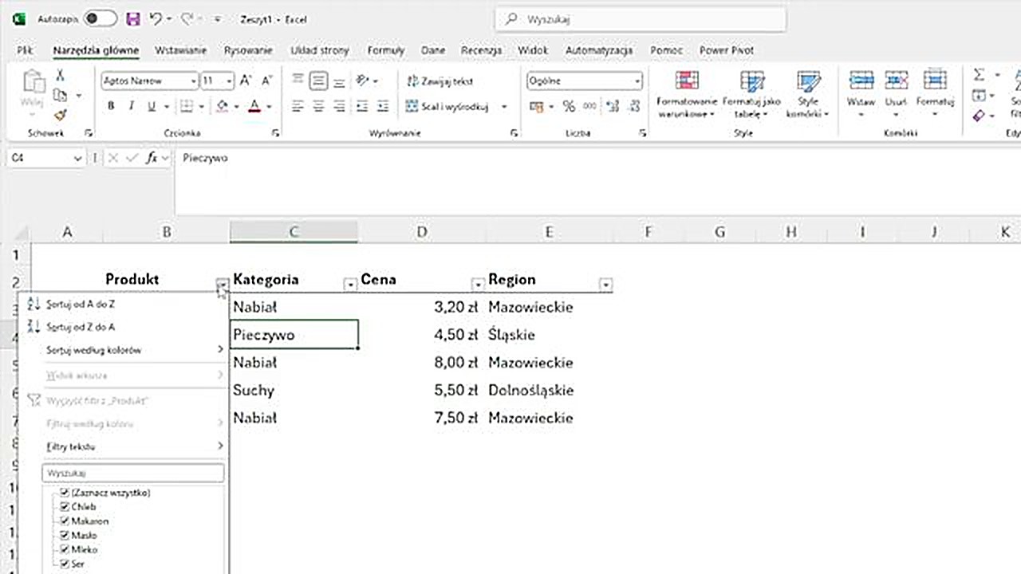Open the Kategoria column filter dropdown

click(x=350, y=284)
